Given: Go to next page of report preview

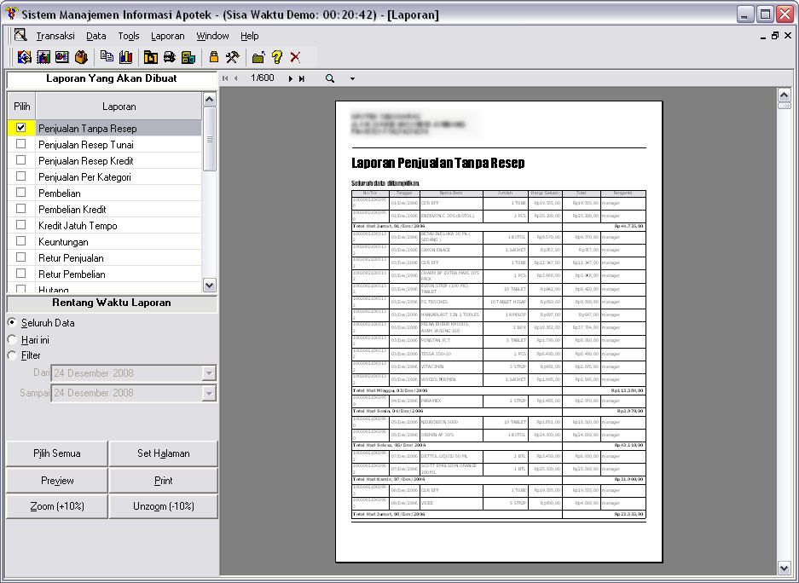Looking at the screenshot, I should point(291,79).
